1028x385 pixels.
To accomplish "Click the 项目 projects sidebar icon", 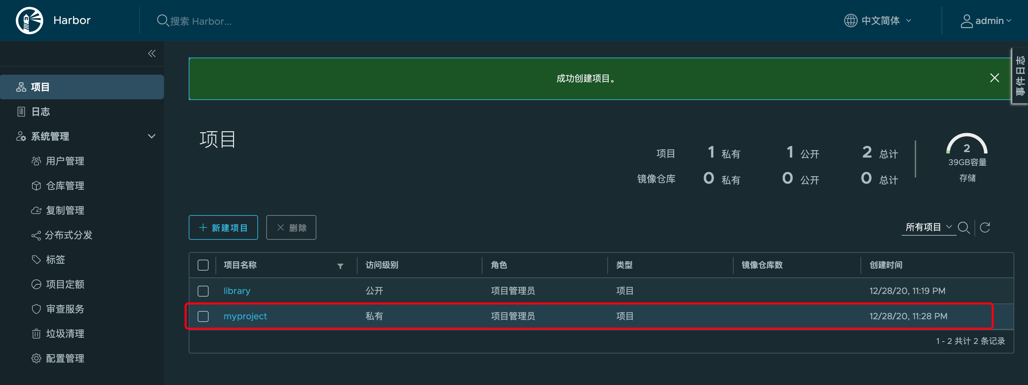I will [21, 87].
